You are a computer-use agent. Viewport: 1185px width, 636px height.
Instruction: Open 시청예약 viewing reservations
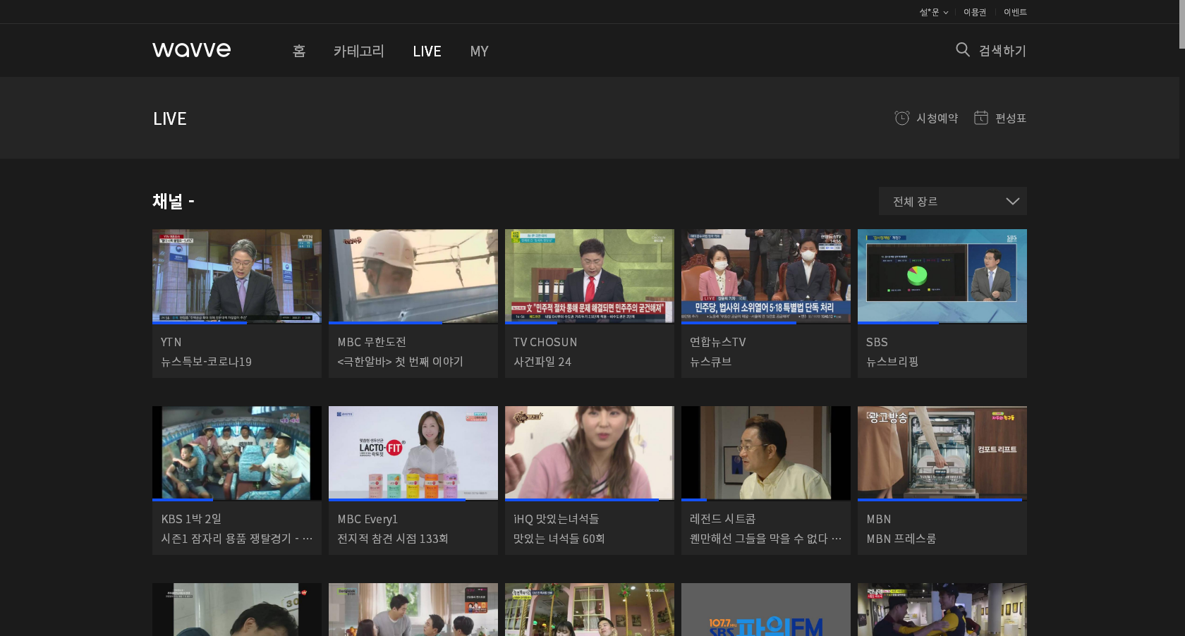937,118
